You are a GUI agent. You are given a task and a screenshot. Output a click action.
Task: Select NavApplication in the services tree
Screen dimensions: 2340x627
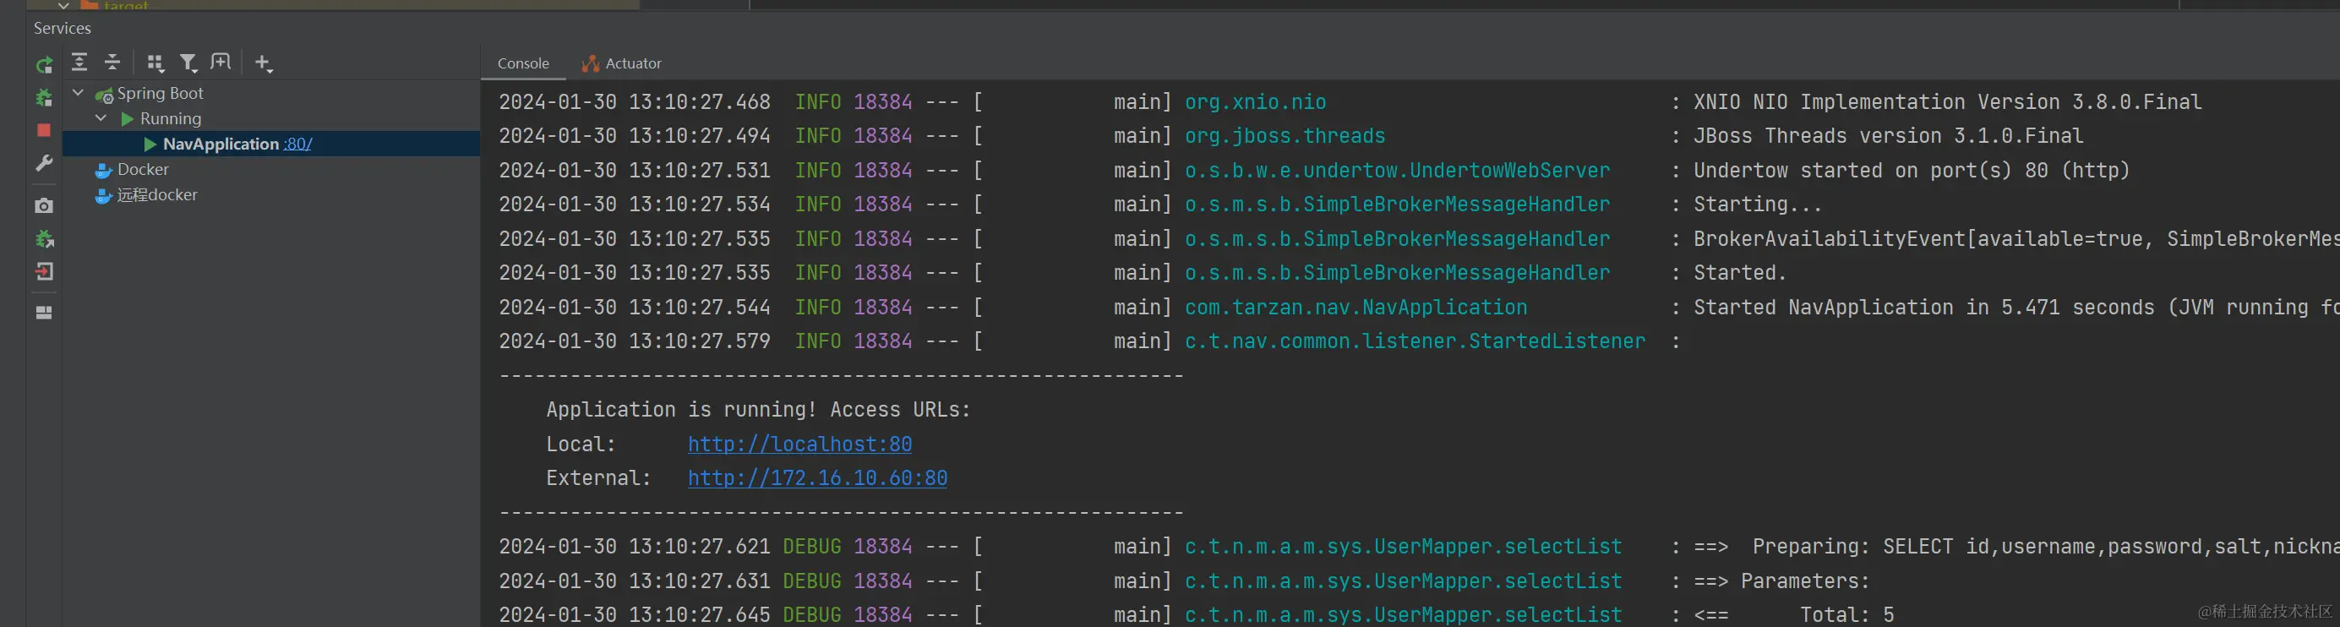pos(221,144)
